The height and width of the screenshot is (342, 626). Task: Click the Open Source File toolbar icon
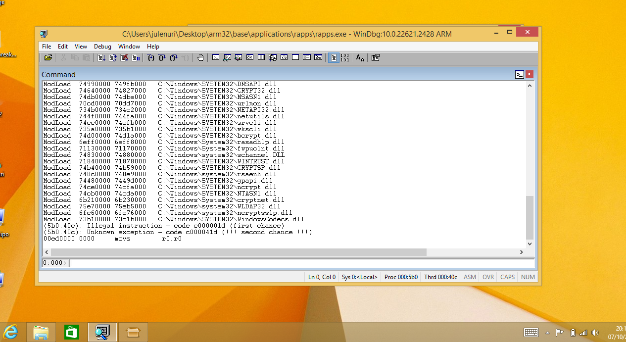click(48, 57)
